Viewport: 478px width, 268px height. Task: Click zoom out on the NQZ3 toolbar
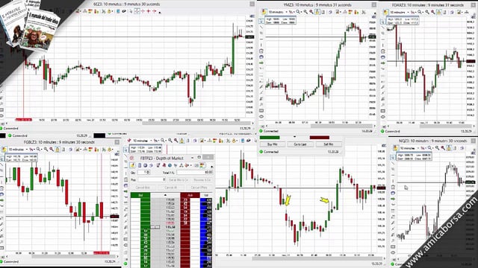[443, 148]
